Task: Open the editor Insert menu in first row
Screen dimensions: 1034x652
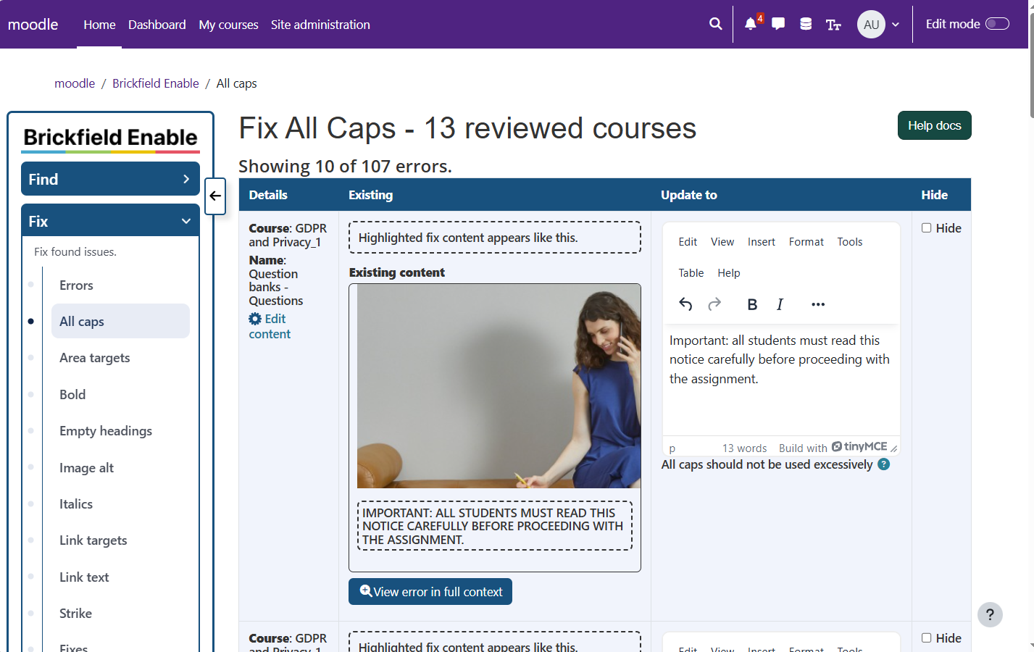Action: tap(762, 242)
